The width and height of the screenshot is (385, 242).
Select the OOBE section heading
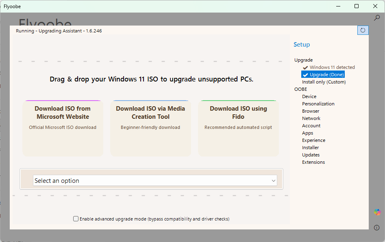coord(300,89)
